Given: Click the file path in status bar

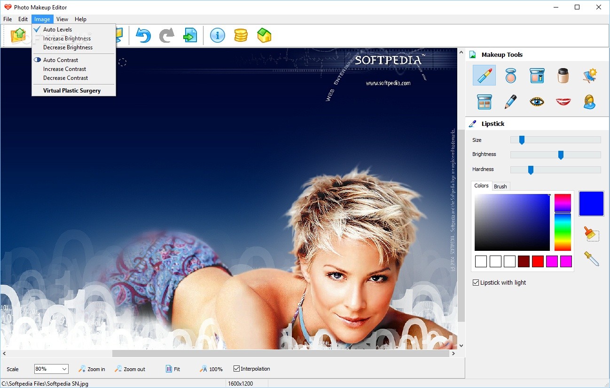Looking at the screenshot, I should pyautogui.click(x=45, y=384).
